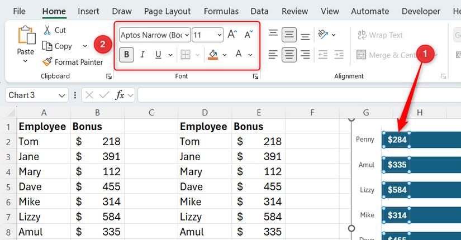The width and height of the screenshot is (461, 240).
Task: Apply italic formatting
Action: click(x=142, y=55)
